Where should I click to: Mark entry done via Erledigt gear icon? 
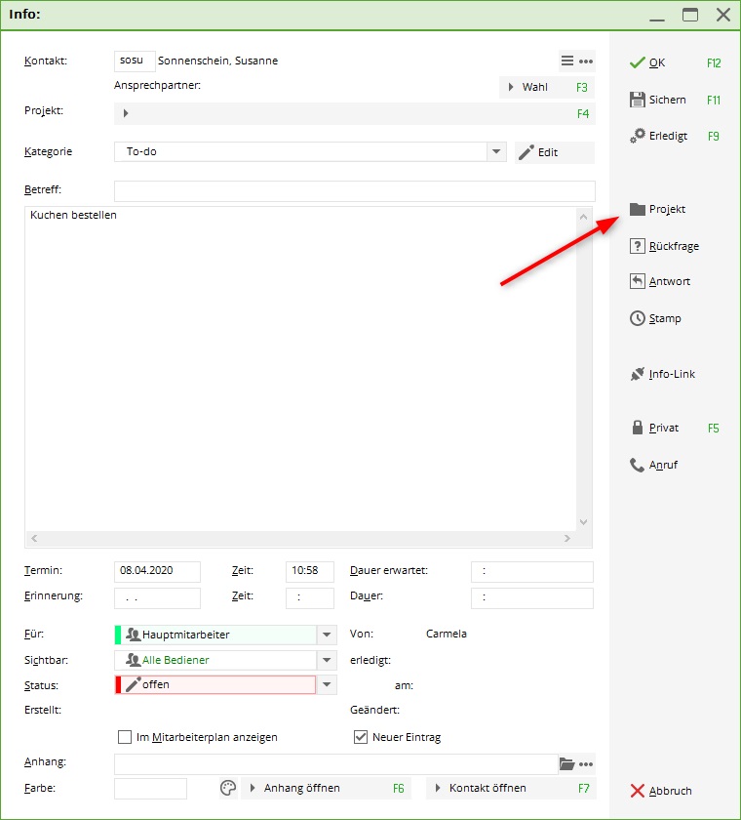coord(638,136)
